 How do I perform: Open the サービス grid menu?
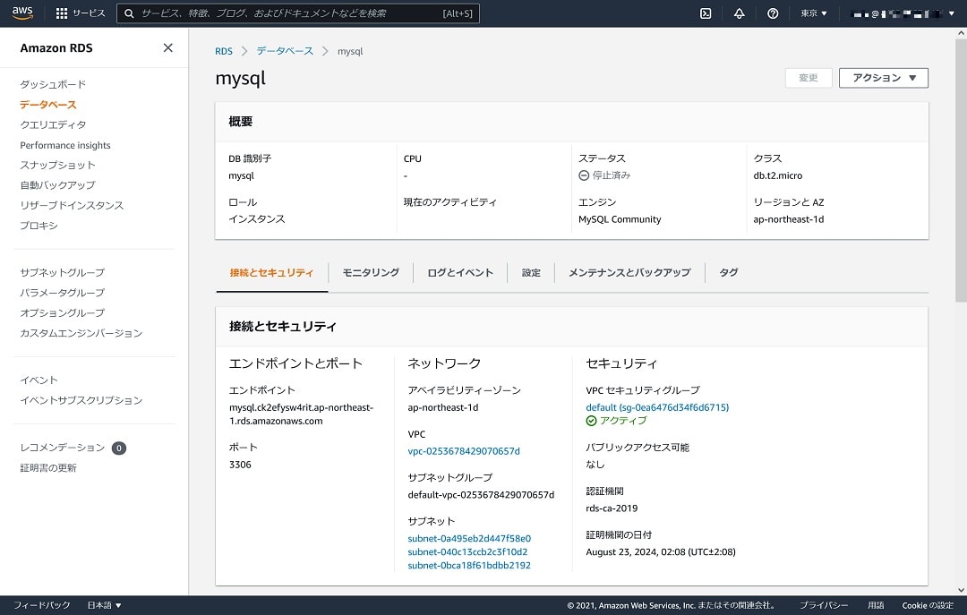[x=81, y=13]
